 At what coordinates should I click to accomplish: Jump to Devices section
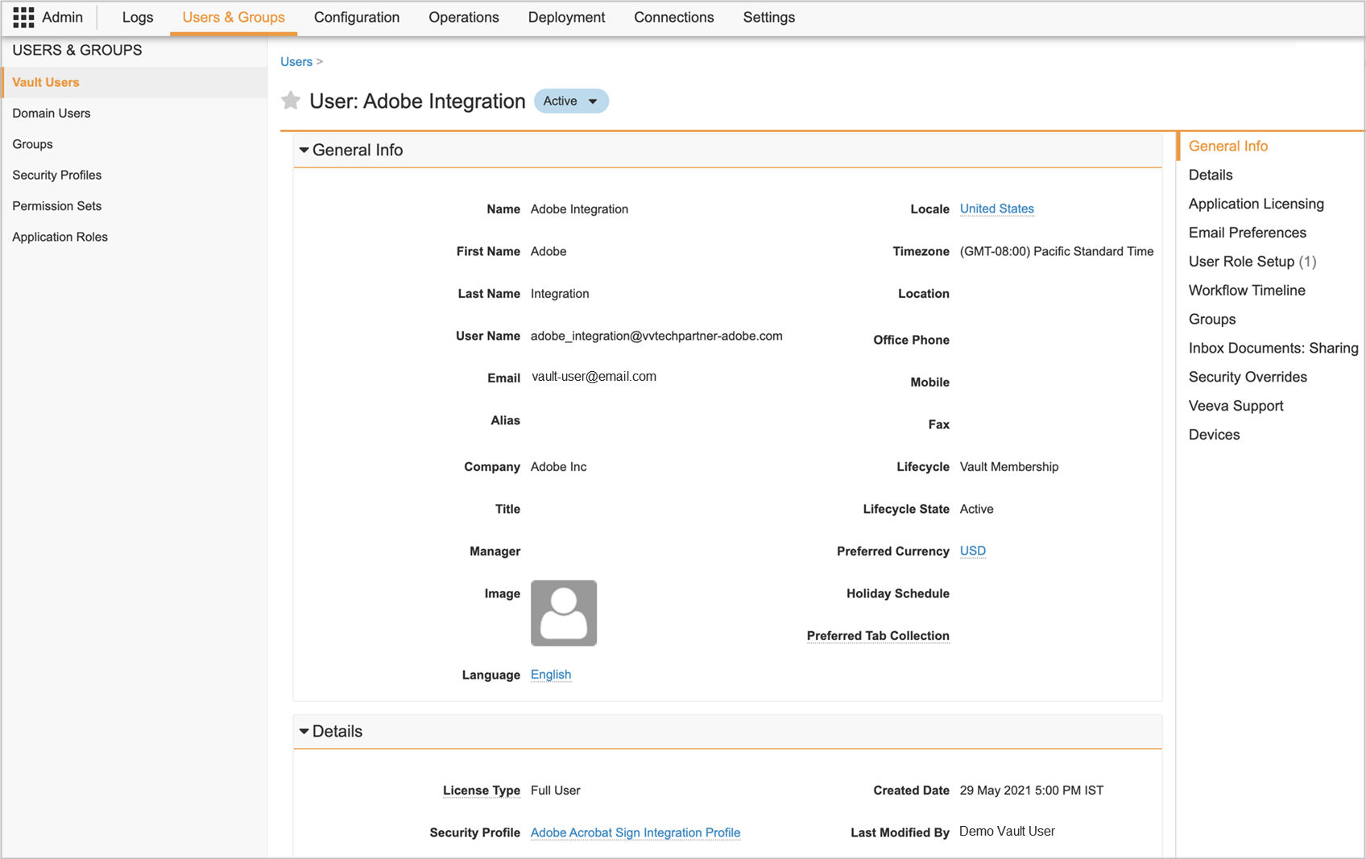point(1215,435)
